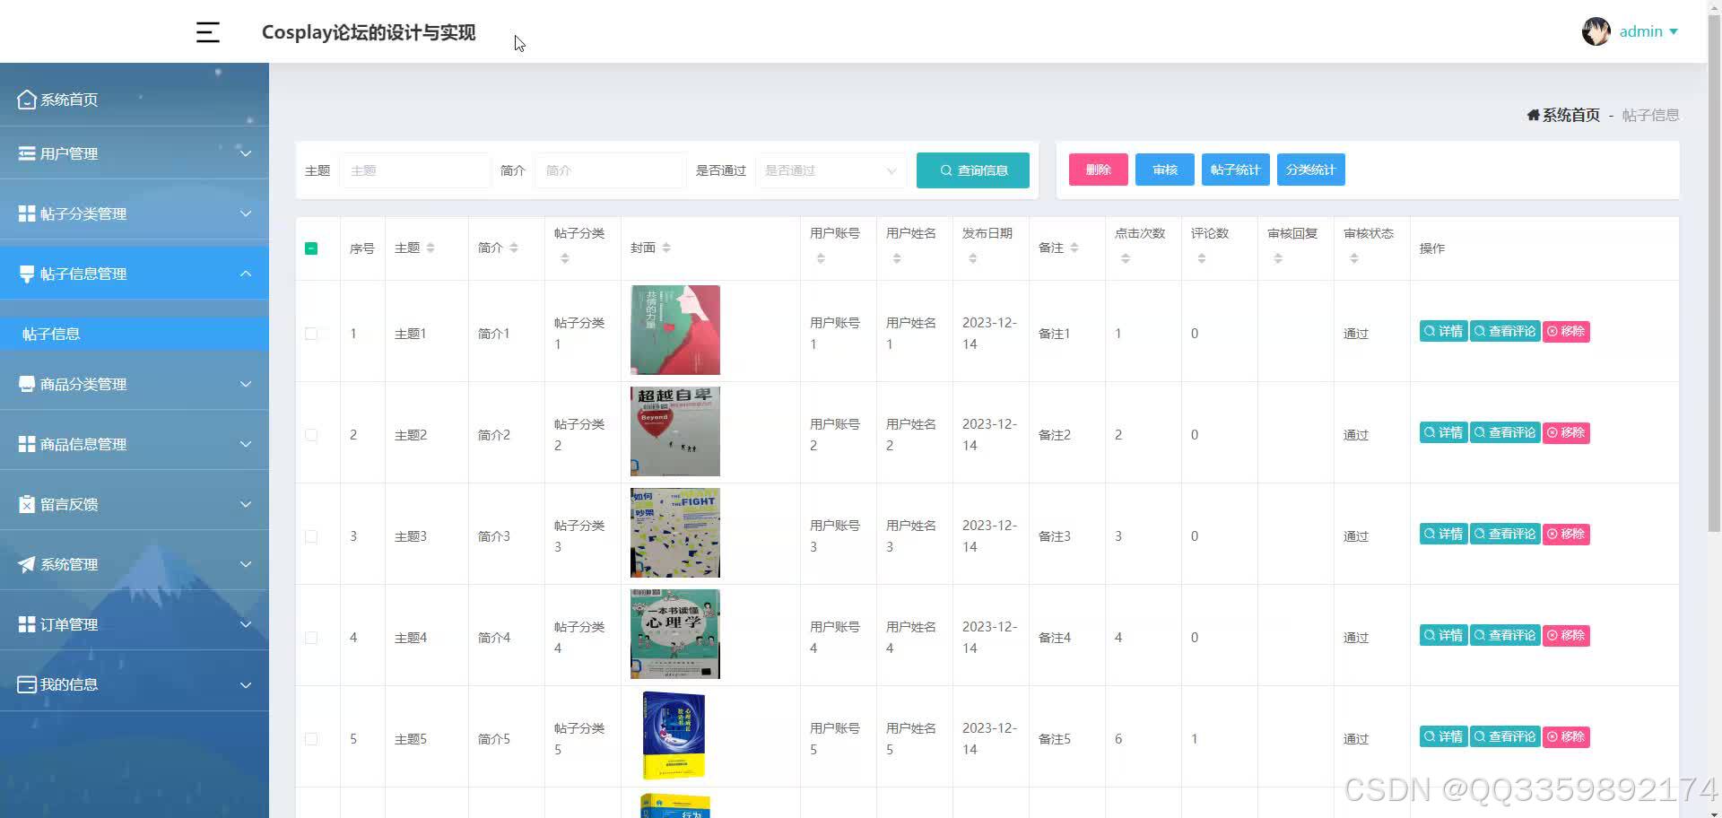This screenshot has height=818, width=1722.
Task: Expand 帖子分类管理 chevron
Action: (246, 213)
